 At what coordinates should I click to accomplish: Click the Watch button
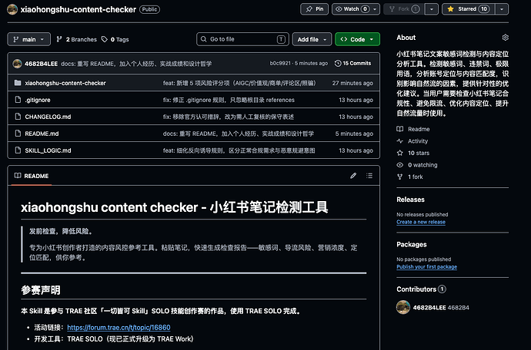point(351,9)
